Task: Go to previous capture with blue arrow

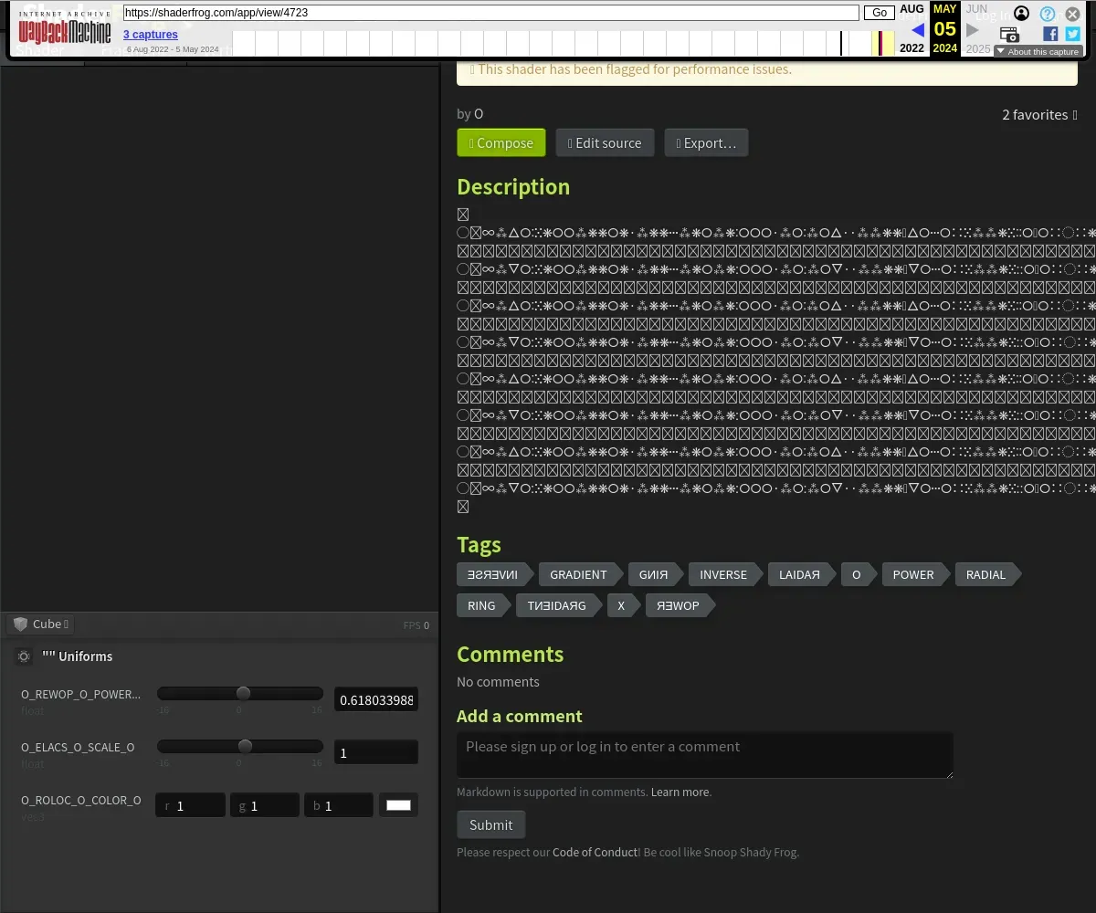Action: click(x=917, y=30)
